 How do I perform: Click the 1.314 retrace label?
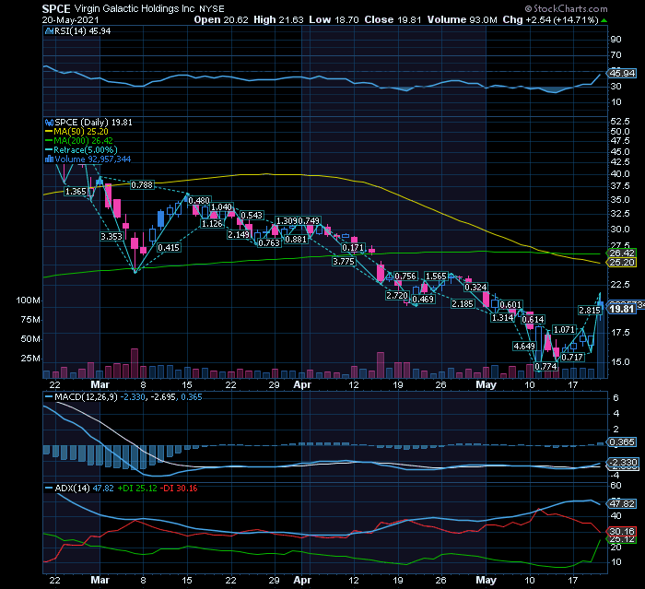pos(503,317)
